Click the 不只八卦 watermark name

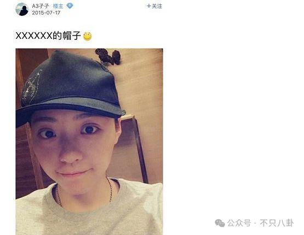click(277, 223)
